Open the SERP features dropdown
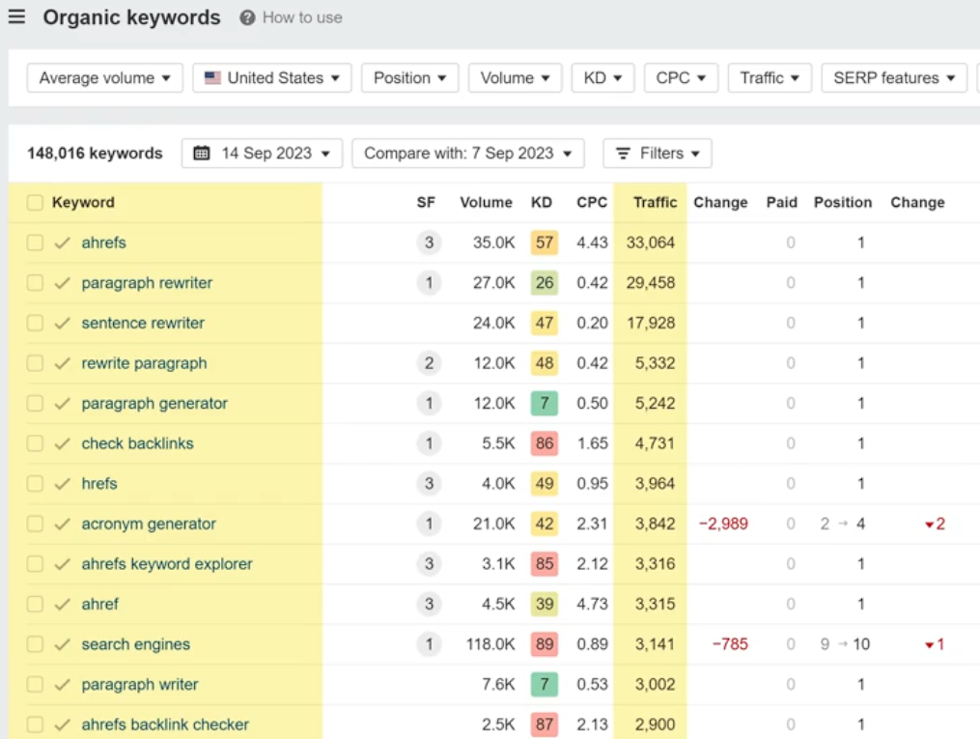980x739 pixels. [894, 77]
